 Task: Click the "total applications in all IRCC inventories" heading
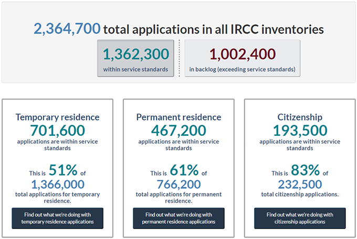(214, 29)
